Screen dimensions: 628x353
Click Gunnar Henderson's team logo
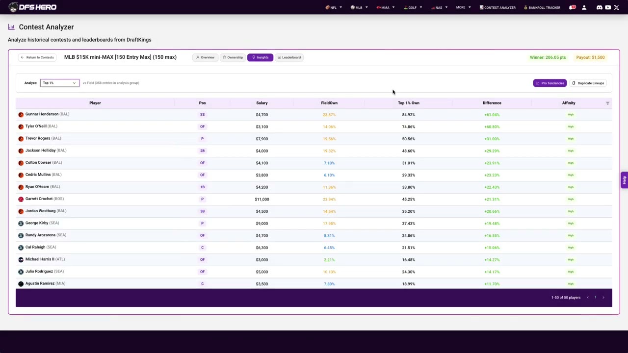click(21, 114)
